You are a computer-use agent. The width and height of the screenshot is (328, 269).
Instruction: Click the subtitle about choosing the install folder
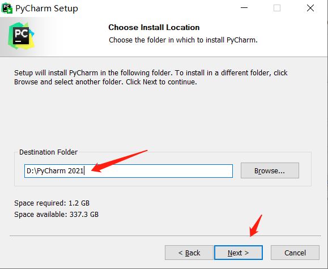coord(183,40)
